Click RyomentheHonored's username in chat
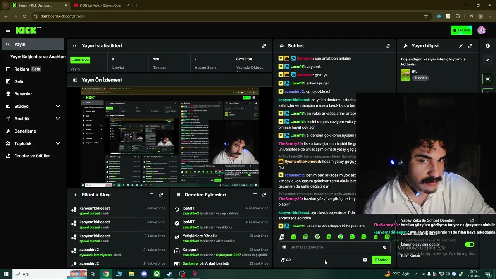496x279 pixels. [x=303, y=161]
